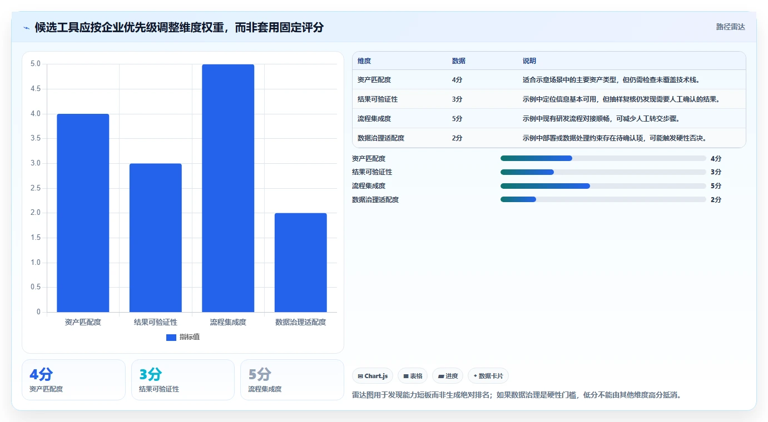Toggle the 指标值 legend color box
This screenshot has width=768, height=422.
[x=171, y=337]
